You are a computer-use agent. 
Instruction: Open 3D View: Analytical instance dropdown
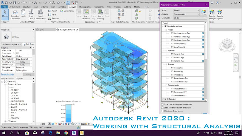tap(11, 45)
